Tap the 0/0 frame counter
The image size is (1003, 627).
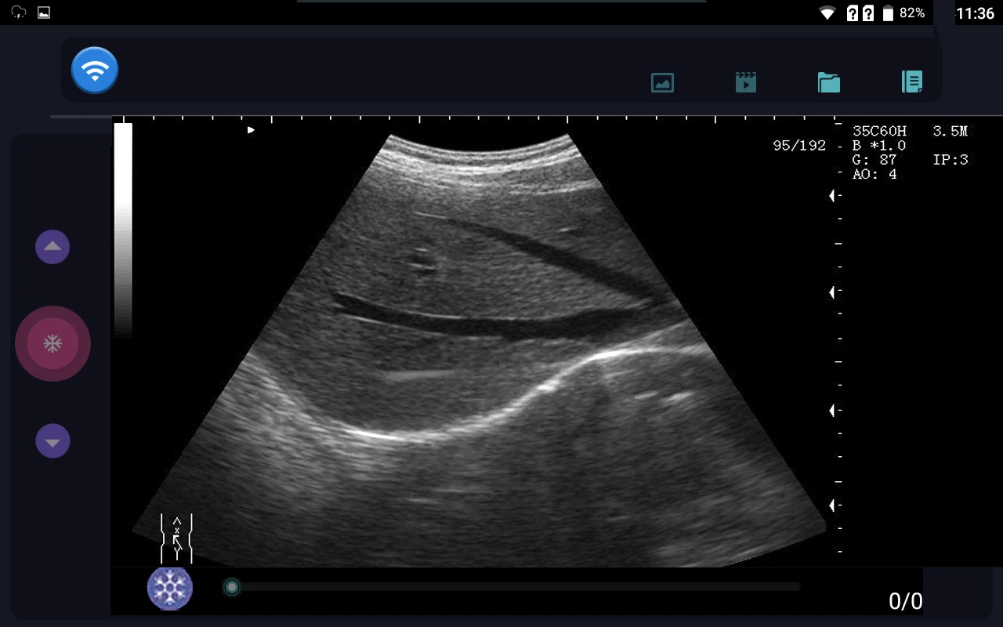(905, 601)
